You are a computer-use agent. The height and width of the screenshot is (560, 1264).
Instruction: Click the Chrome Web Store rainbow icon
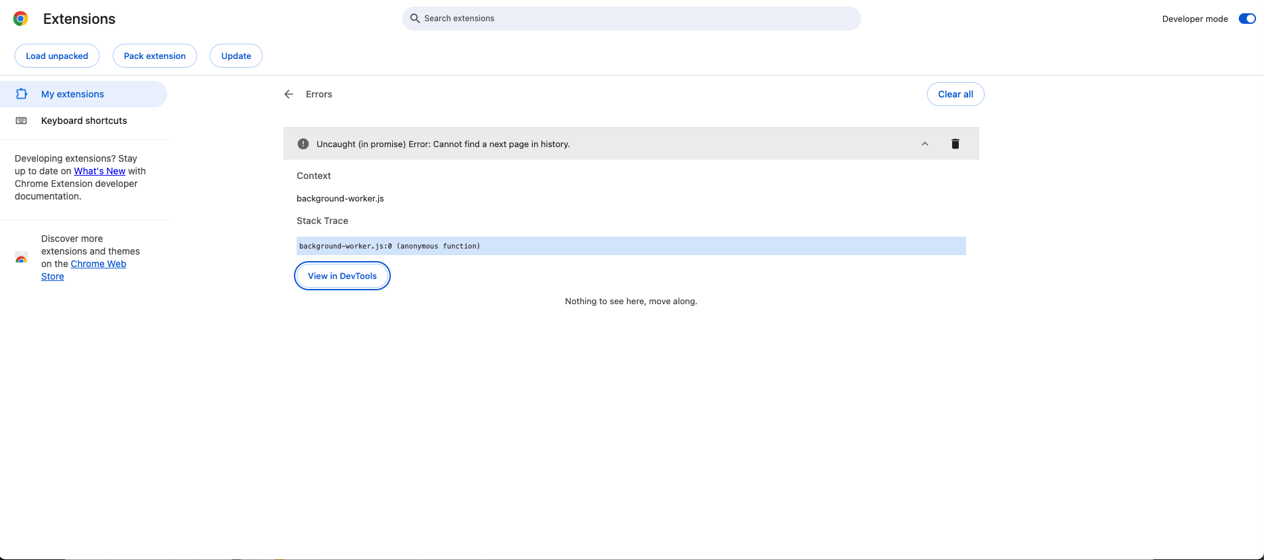click(x=21, y=258)
